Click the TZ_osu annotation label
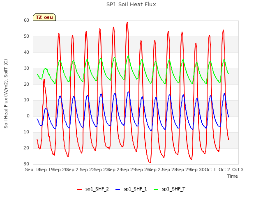 pos(44,17)
